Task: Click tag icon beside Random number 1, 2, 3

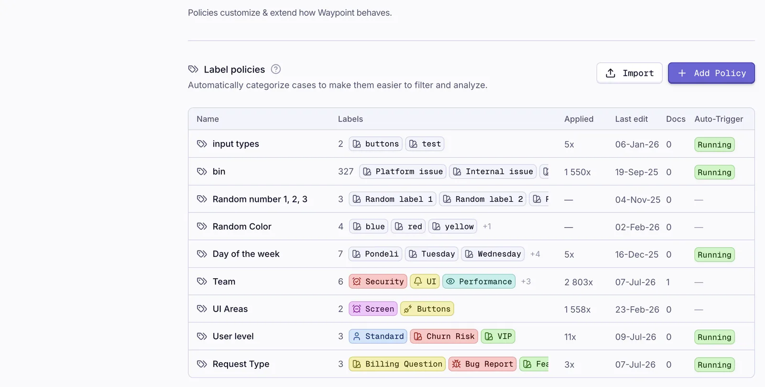Action: 202,199
